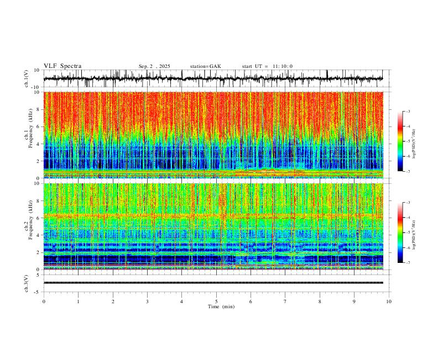Click the "-5" tick on ch.2 colorbar

tap(408, 233)
